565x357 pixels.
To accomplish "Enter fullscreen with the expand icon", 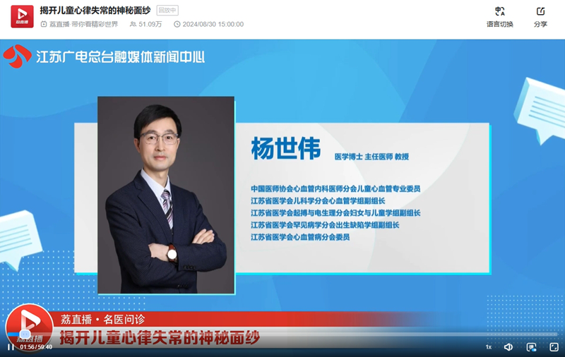I will pos(554,347).
